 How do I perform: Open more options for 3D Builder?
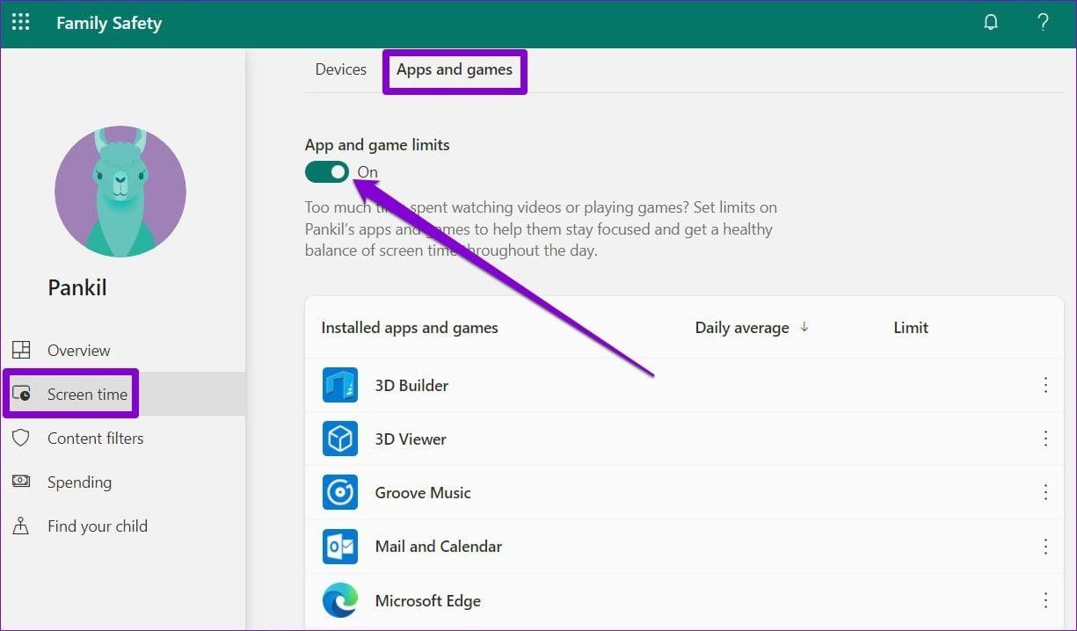[x=1045, y=385]
